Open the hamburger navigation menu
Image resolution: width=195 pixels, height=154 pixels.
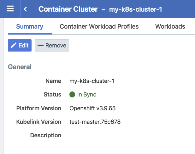[10, 9]
